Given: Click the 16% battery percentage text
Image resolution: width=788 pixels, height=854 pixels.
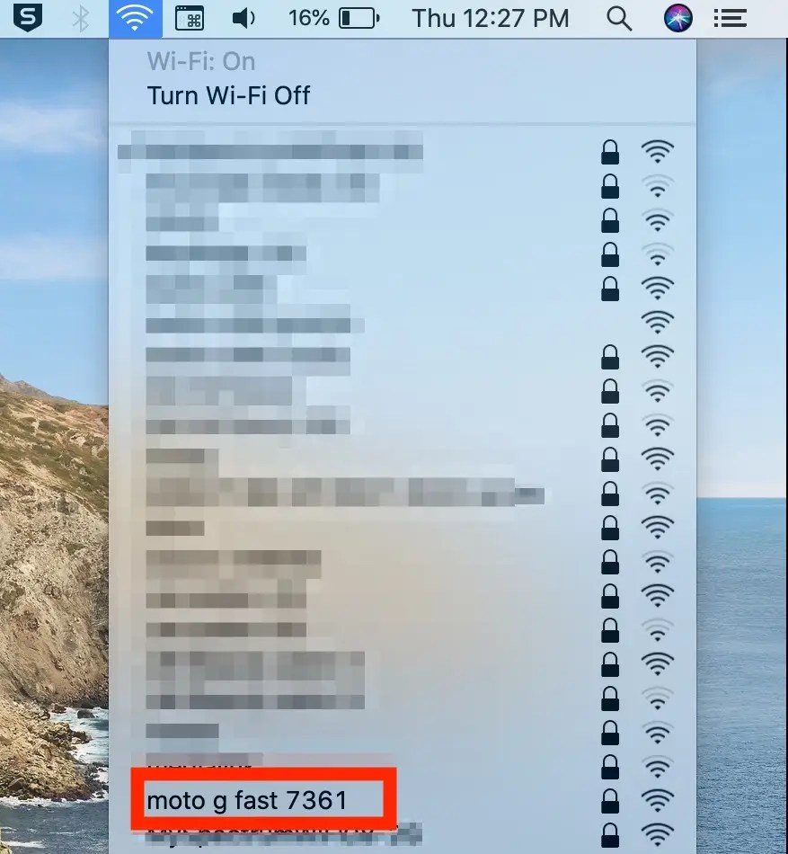Looking at the screenshot, I should 308,19.
